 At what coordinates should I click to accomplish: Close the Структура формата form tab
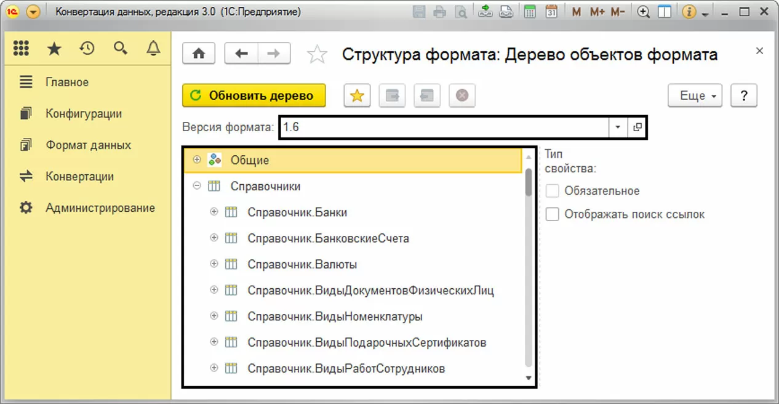759,51
